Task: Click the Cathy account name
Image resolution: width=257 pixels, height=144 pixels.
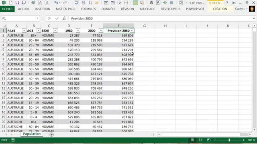Action: pyautogui.click(x=240, y=9)
